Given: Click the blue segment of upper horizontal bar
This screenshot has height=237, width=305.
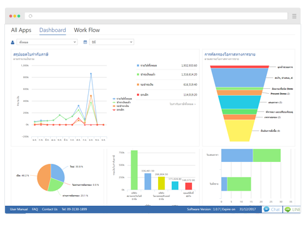Looking at the screenshot, I should point(237,155).
